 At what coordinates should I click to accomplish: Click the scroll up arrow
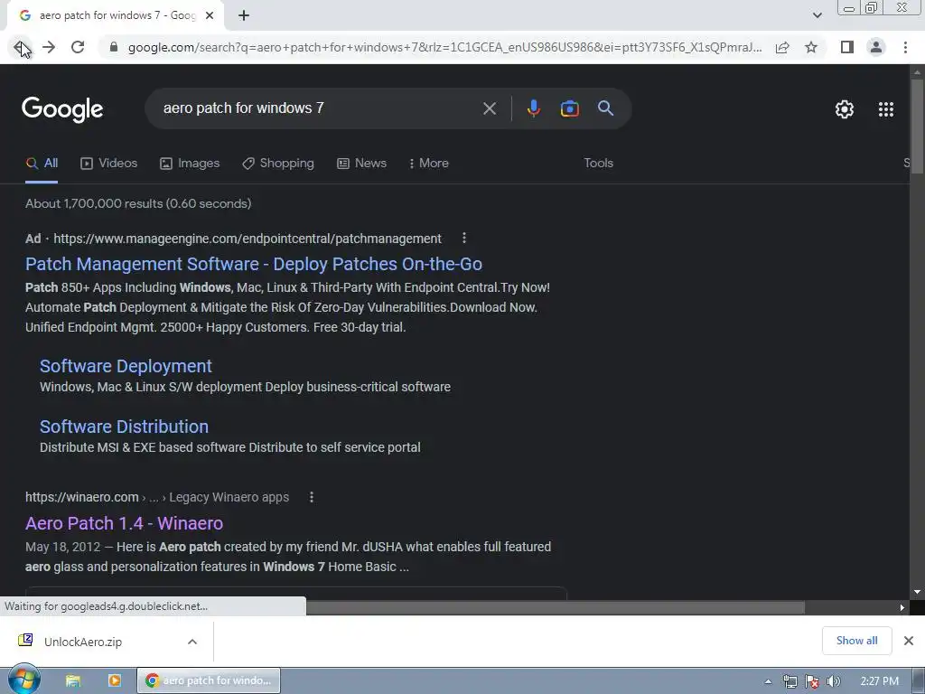coord(917,72)
